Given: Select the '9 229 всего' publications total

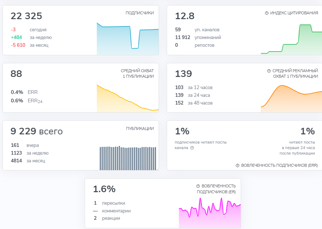Looking at the screenshot, I should (x=36, y=131).
